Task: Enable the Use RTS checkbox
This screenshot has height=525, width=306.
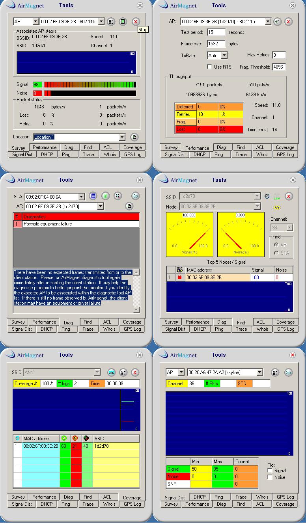Action: (209, 67)
